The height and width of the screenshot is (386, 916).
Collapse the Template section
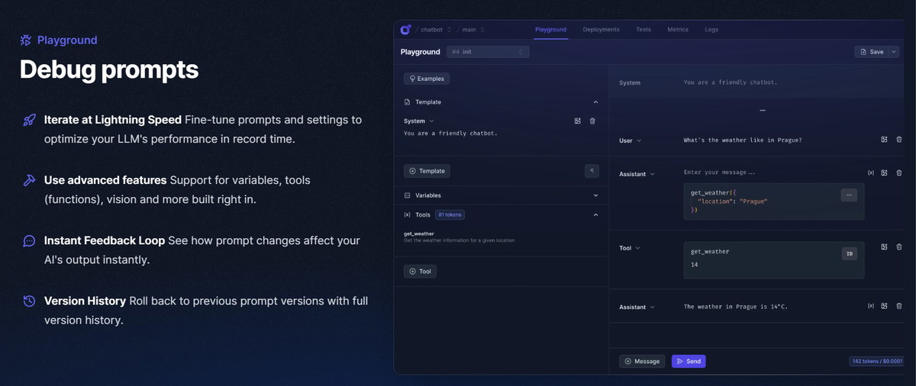click(x=595, y=102)
